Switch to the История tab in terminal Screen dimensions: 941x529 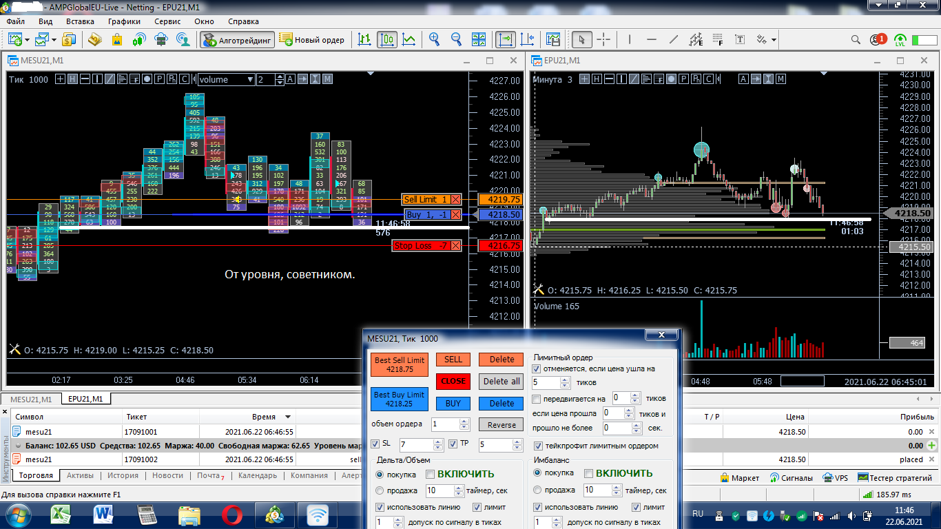point(123,475)
